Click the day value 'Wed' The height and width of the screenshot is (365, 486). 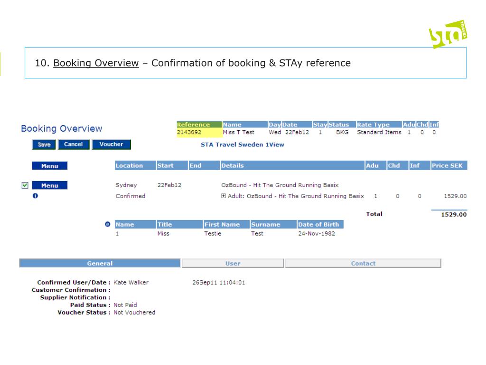pyautogui.click(x=275, y=132)
